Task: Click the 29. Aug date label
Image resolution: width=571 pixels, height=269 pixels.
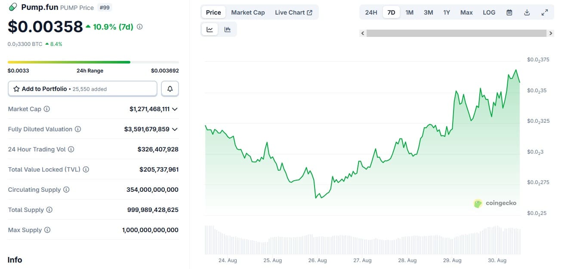Action: click(x=452, y=260)
